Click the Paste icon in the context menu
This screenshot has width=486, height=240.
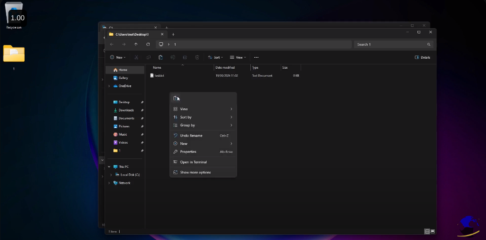pyautogui.click(x=176, y=98)
